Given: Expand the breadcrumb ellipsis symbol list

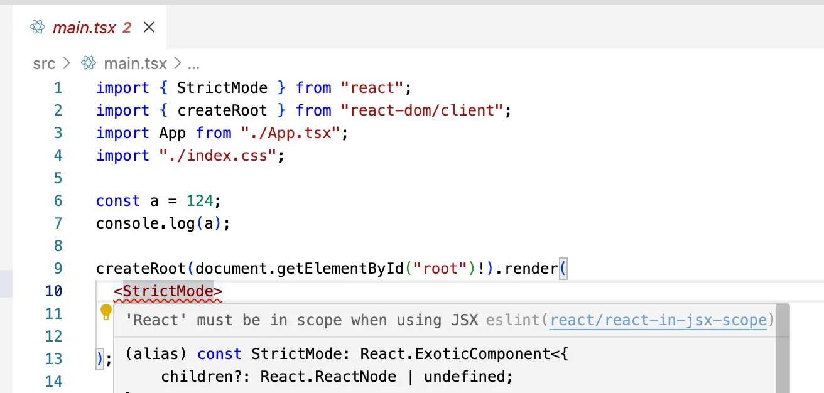Looking at the screenshot, I should (193, 64).
